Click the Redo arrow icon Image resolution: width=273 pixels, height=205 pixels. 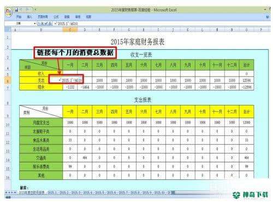coord(28,9)
